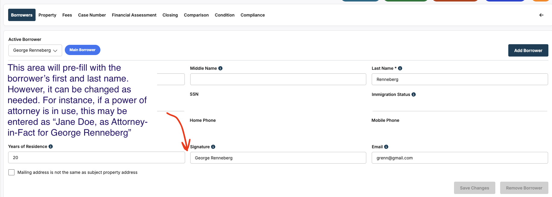This screenshot has width=552, height=197.
Task: Click info icon beside Last Name label
Action: [400, 68]
